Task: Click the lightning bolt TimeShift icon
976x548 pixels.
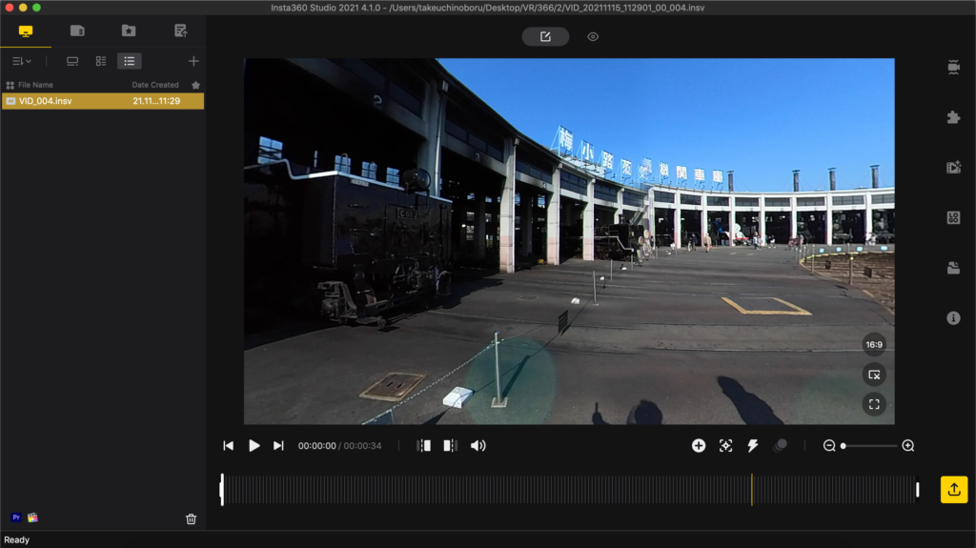Action: (x=752, y=445)
